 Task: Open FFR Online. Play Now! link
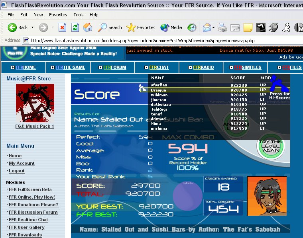tap(32, 197)
